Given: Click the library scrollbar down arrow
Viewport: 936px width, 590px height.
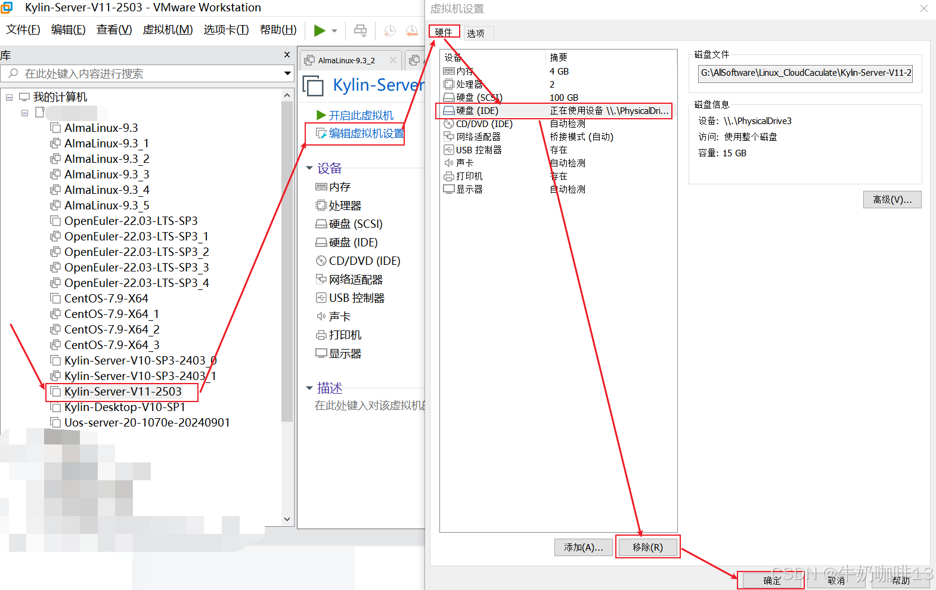Looking at the screenshot, I should tap(287, 519).
